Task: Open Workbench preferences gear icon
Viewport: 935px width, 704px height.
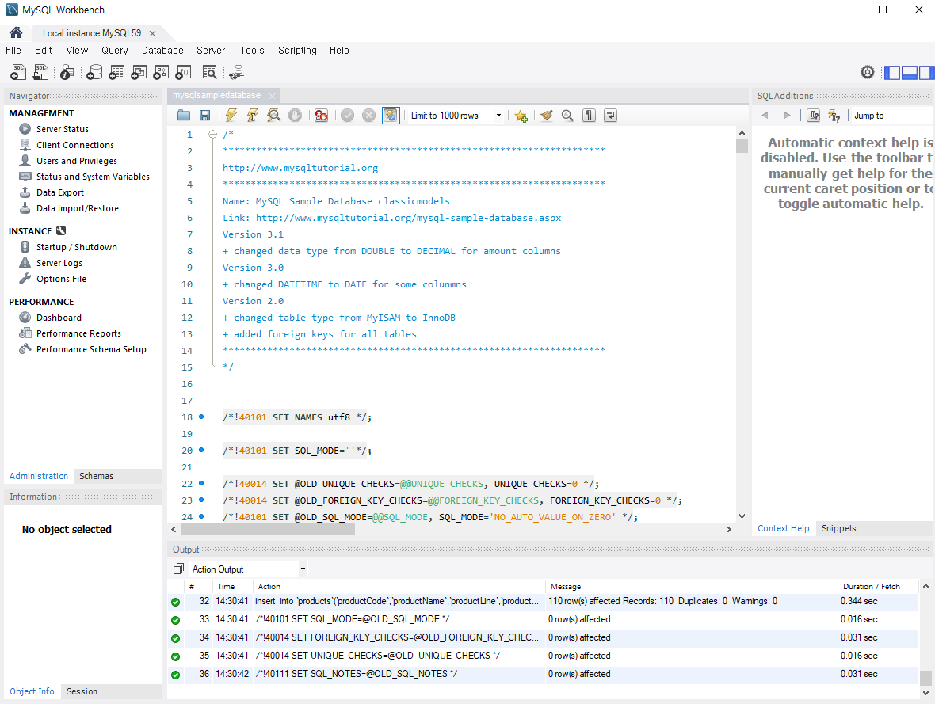Action: coord(868,73)
